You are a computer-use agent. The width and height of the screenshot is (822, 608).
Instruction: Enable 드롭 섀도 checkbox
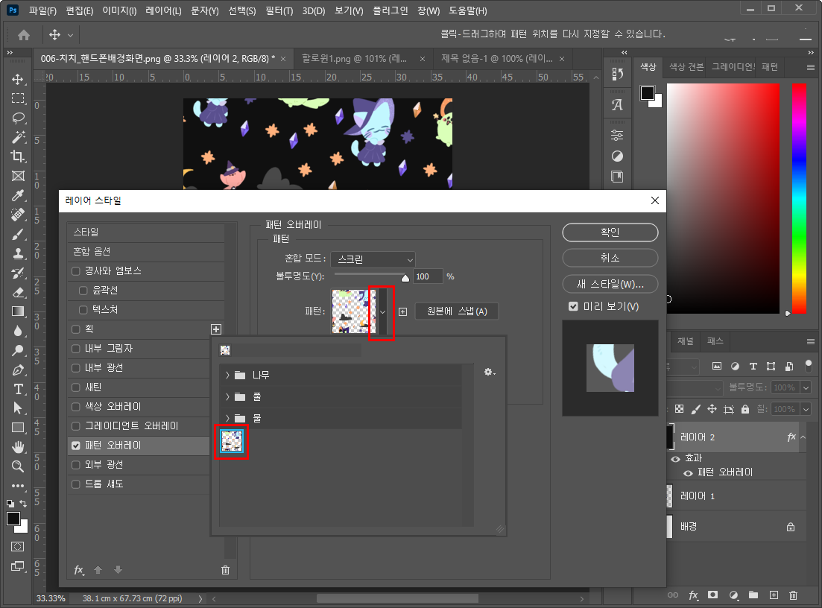tap(76, 484)
